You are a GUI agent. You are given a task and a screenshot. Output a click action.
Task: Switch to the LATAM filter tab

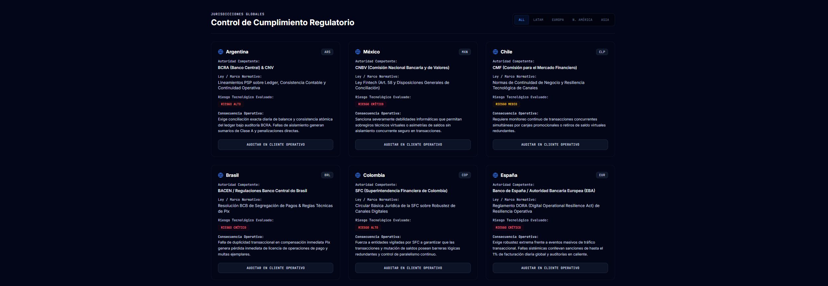[x=538, y=20]
